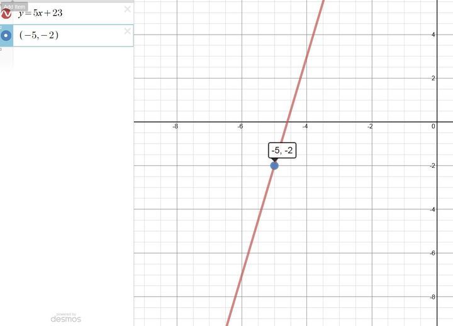
Task: Click the red line where it crosses the x-axis
Action: [x=288, y=122]
